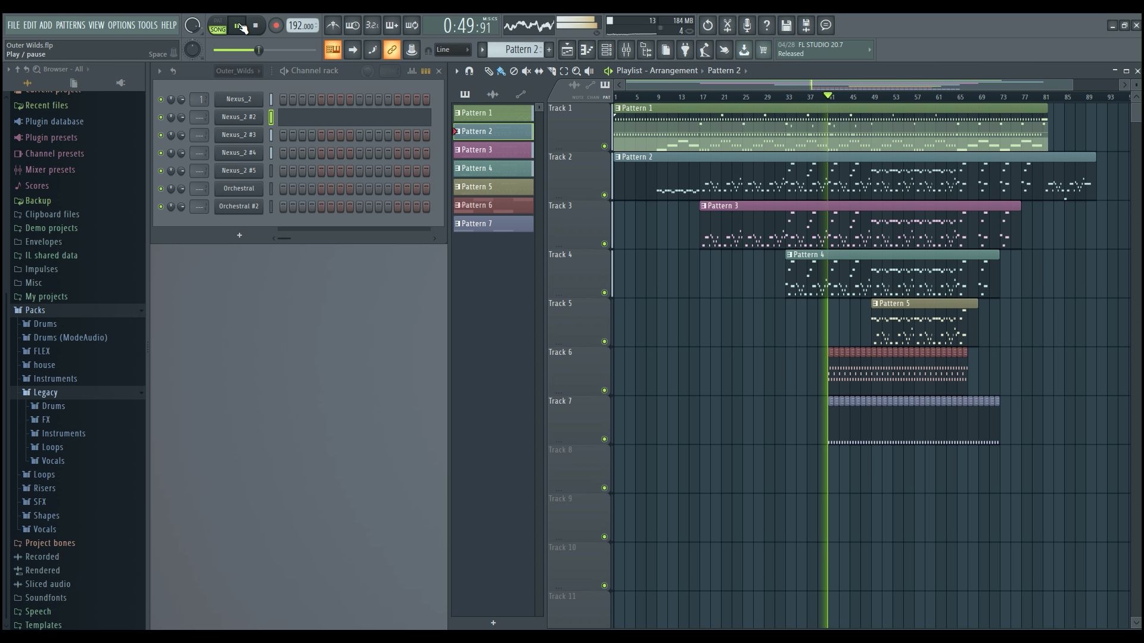The height and width of the screenshot is (643, 1144).
Task: Mute playlist Track 5 with green light
Action: click(604, 342)
